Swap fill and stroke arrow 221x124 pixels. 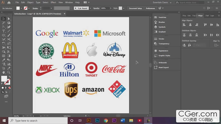click(x=10, y=77)
